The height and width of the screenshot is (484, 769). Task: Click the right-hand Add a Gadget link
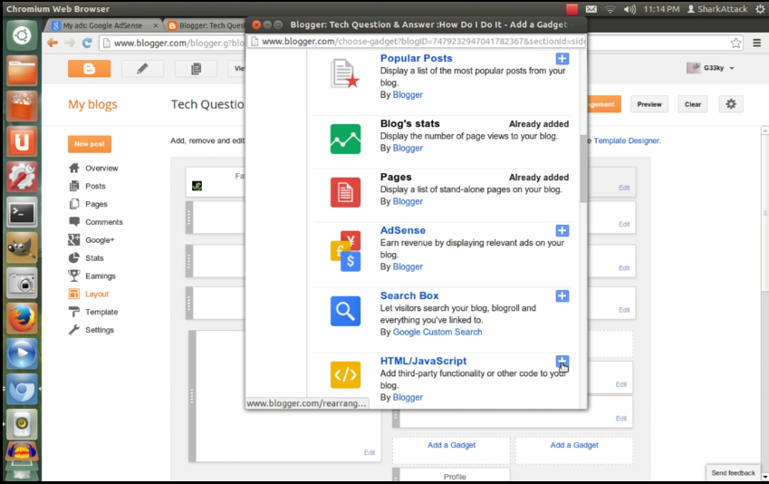click(574, 445)
